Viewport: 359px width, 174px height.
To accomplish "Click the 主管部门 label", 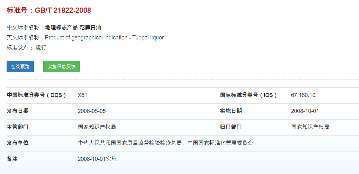I will point(18,127).
